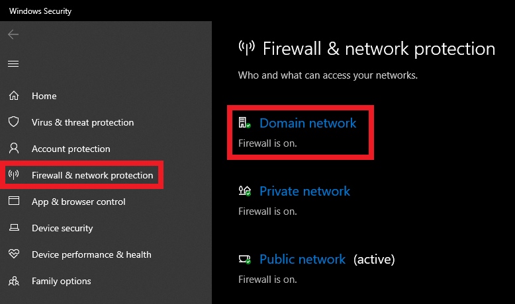515x304 pixels.
Task: Click the Device performance heart icon
Action: (x=13, y=254)
